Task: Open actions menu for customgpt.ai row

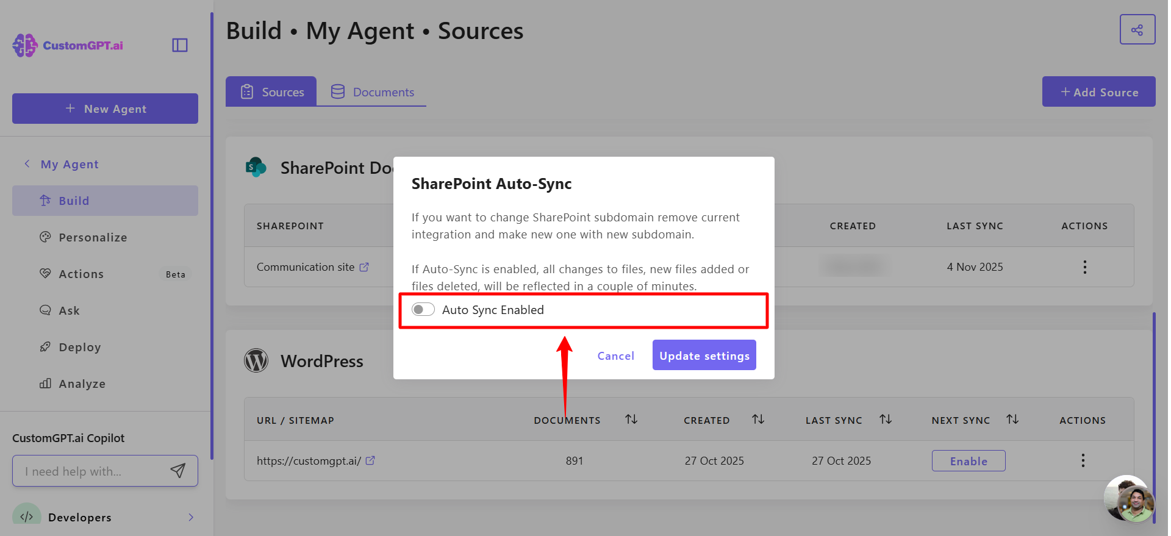Action: pos(1083,460)
